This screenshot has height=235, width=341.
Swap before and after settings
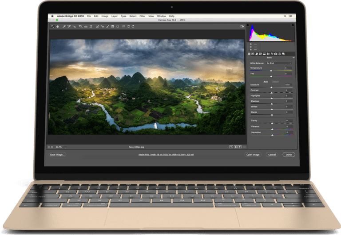pyautogui.click(x=235, y=147)
